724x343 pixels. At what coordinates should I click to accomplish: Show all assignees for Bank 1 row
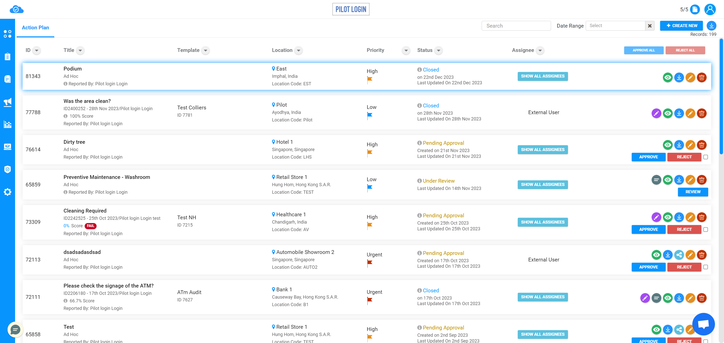[x=542, y=297]
